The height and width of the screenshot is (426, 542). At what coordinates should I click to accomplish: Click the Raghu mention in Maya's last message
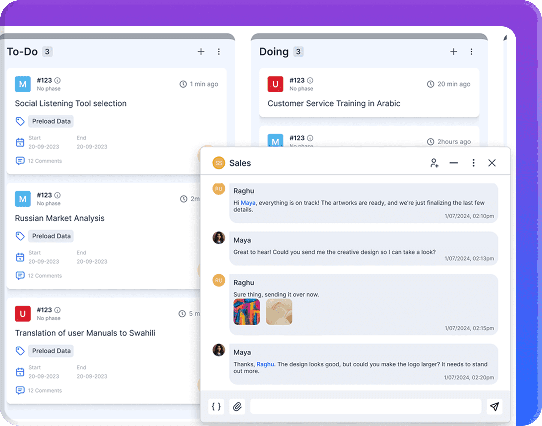[x=265, y=364]
